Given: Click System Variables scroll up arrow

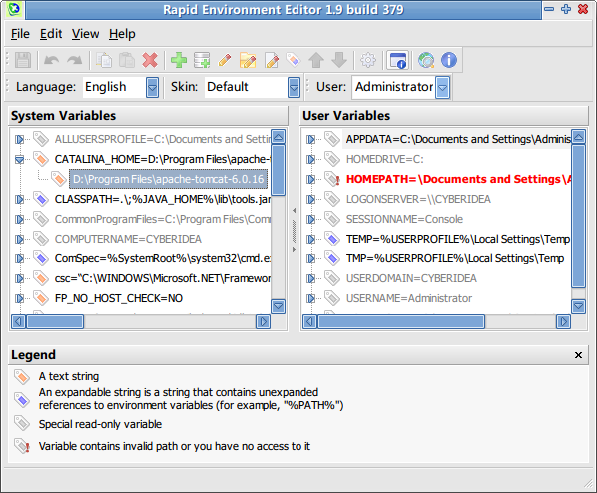Looking at the screenshot, I should [x=279, y=137].
